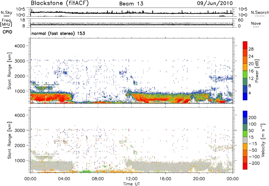This screenshot has height=186, width=269.
Task: Click the "Nave" legend label
Action: pos(256,24)
